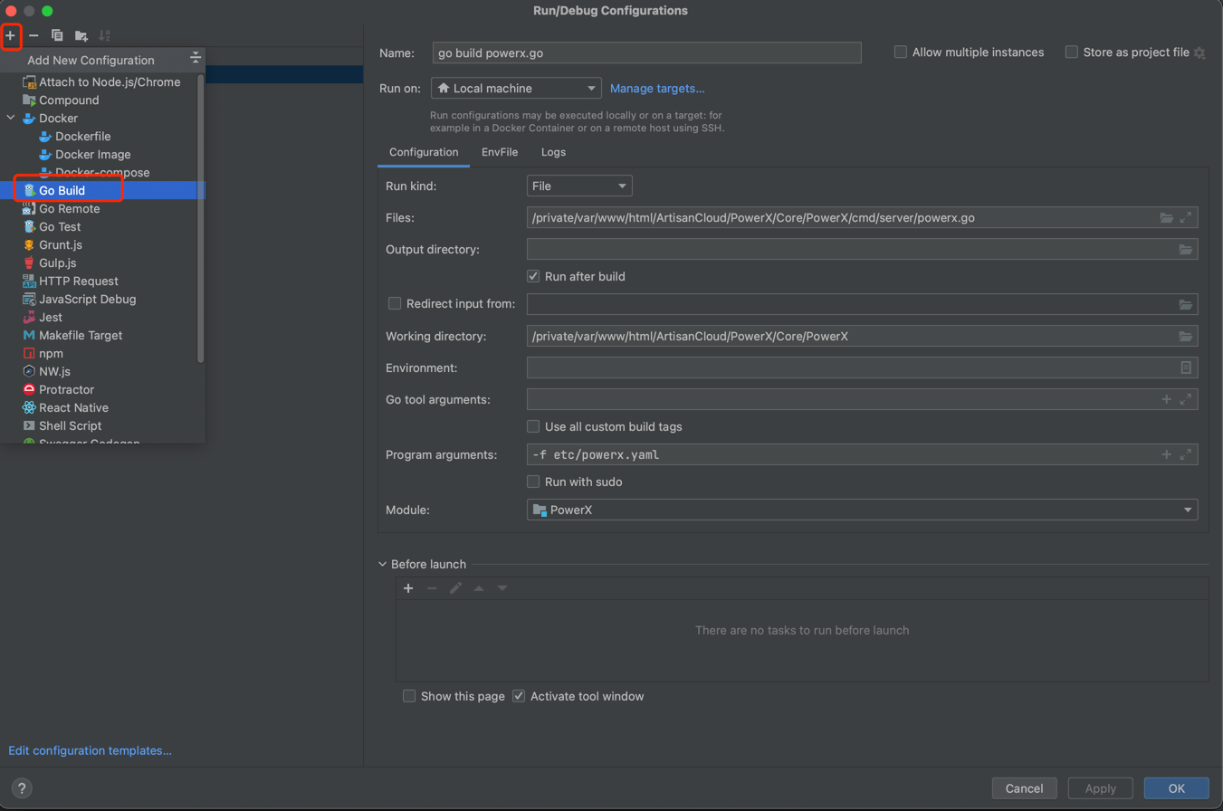Screen dimensions: 1223x811
Task: Add a Before launch task with plus icon
Action: 408,588
